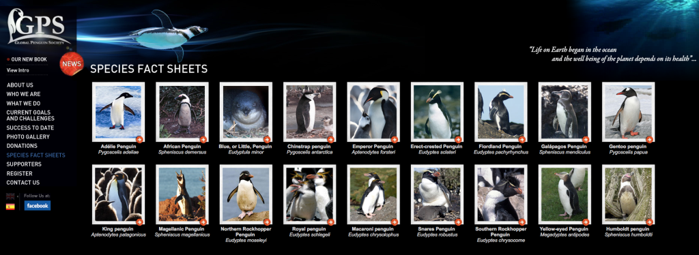699x255 pixels.
Task: Click plus icon on Adélie Penguin card
Action: (x=139, y=139)
